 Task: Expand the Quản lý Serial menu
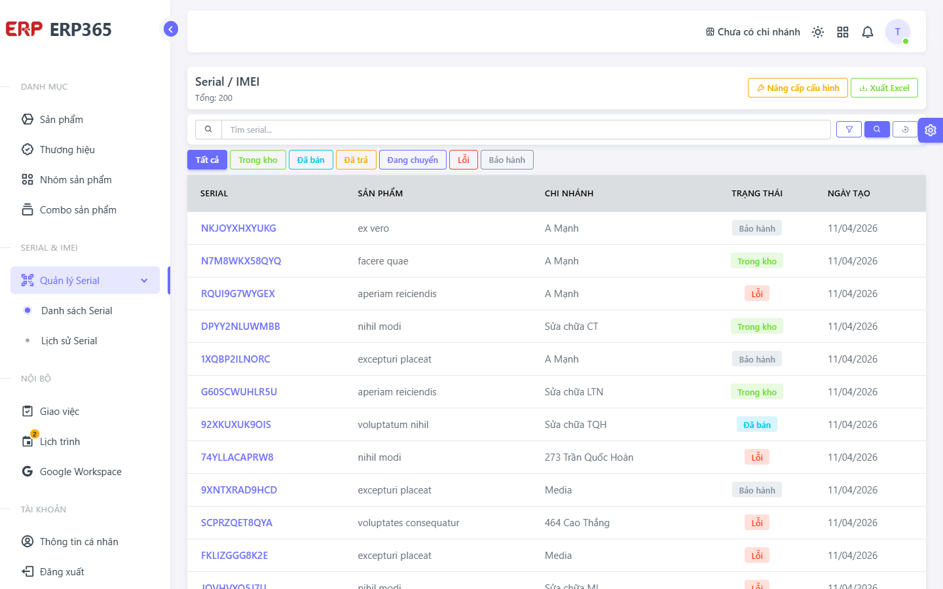[85, 280]
